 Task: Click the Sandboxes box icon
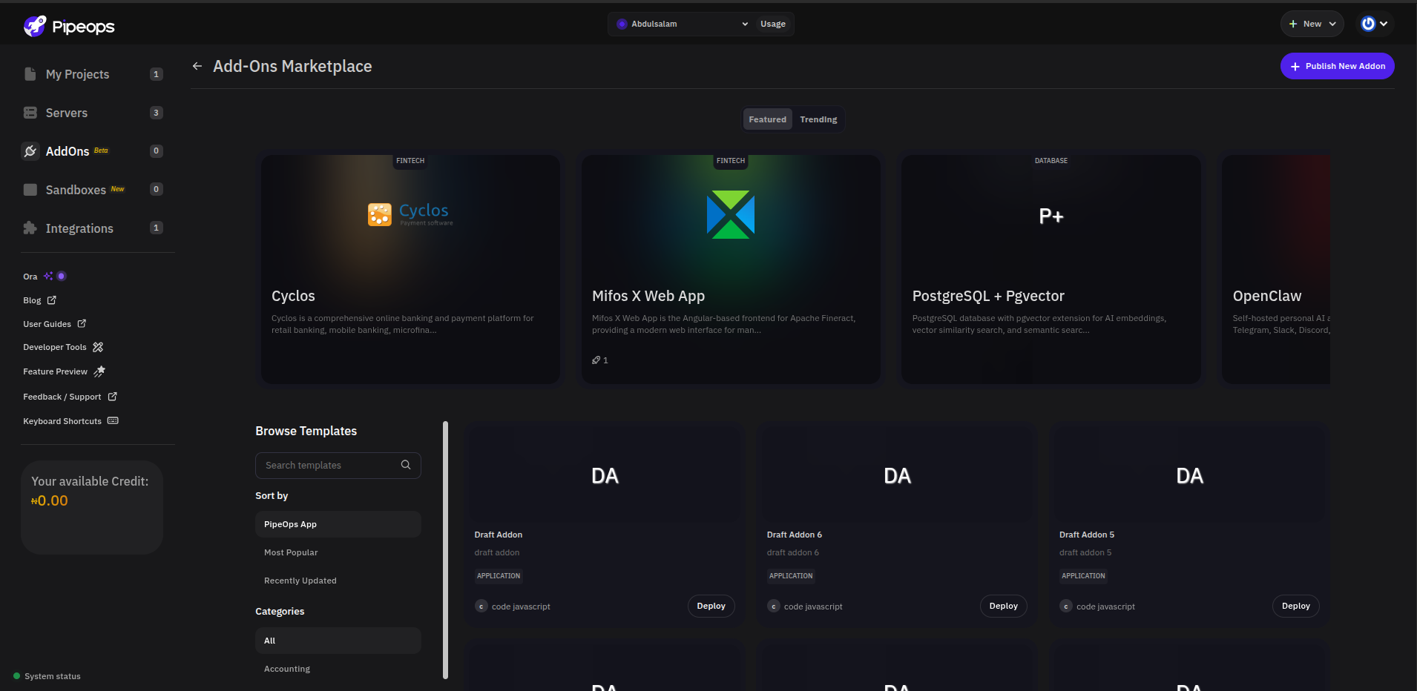click(x=30, y=190)
